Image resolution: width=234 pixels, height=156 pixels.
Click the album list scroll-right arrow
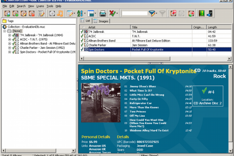coord(229,58)
